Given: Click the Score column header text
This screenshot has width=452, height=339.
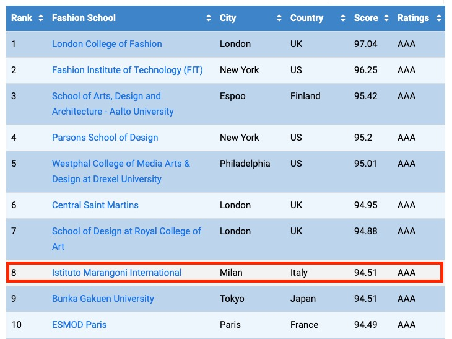Looking at the screenshot, I should [366, 18].
